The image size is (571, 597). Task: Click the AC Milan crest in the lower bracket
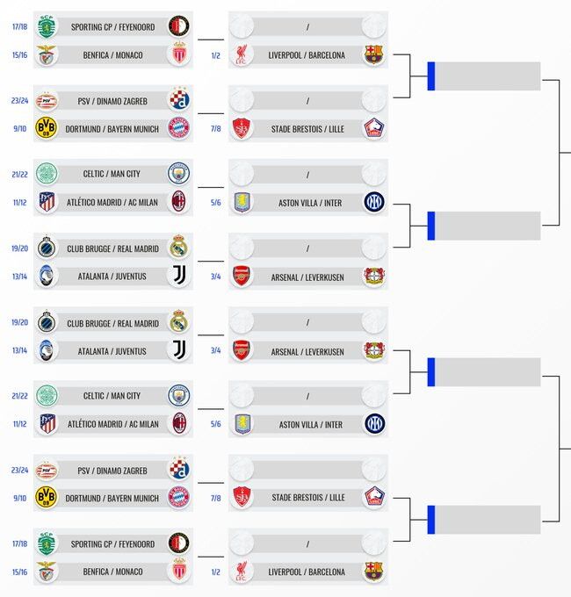tap(178, 423)
